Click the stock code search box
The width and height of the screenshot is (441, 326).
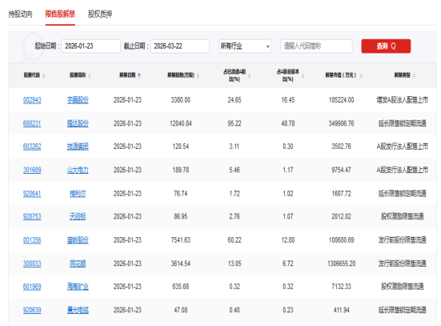point(316,46)
